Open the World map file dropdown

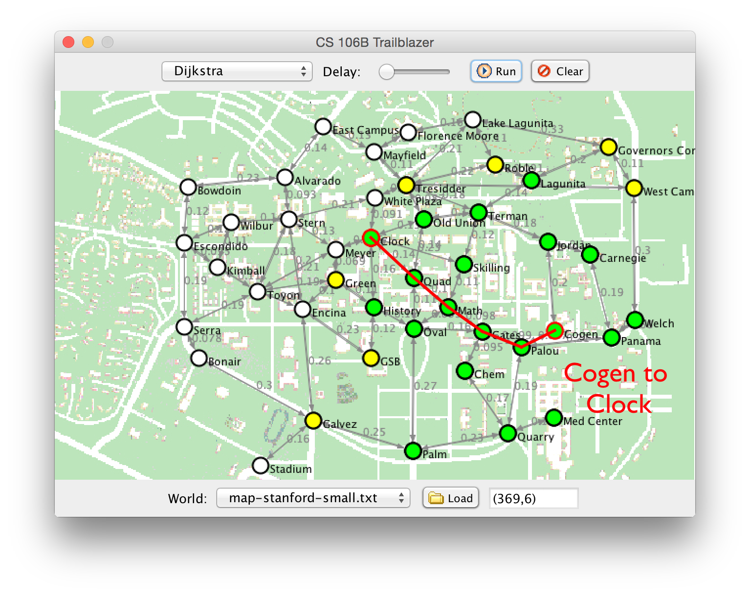313,498
